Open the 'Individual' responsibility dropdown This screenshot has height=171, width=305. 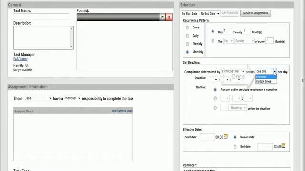click(x=72, y=98)
